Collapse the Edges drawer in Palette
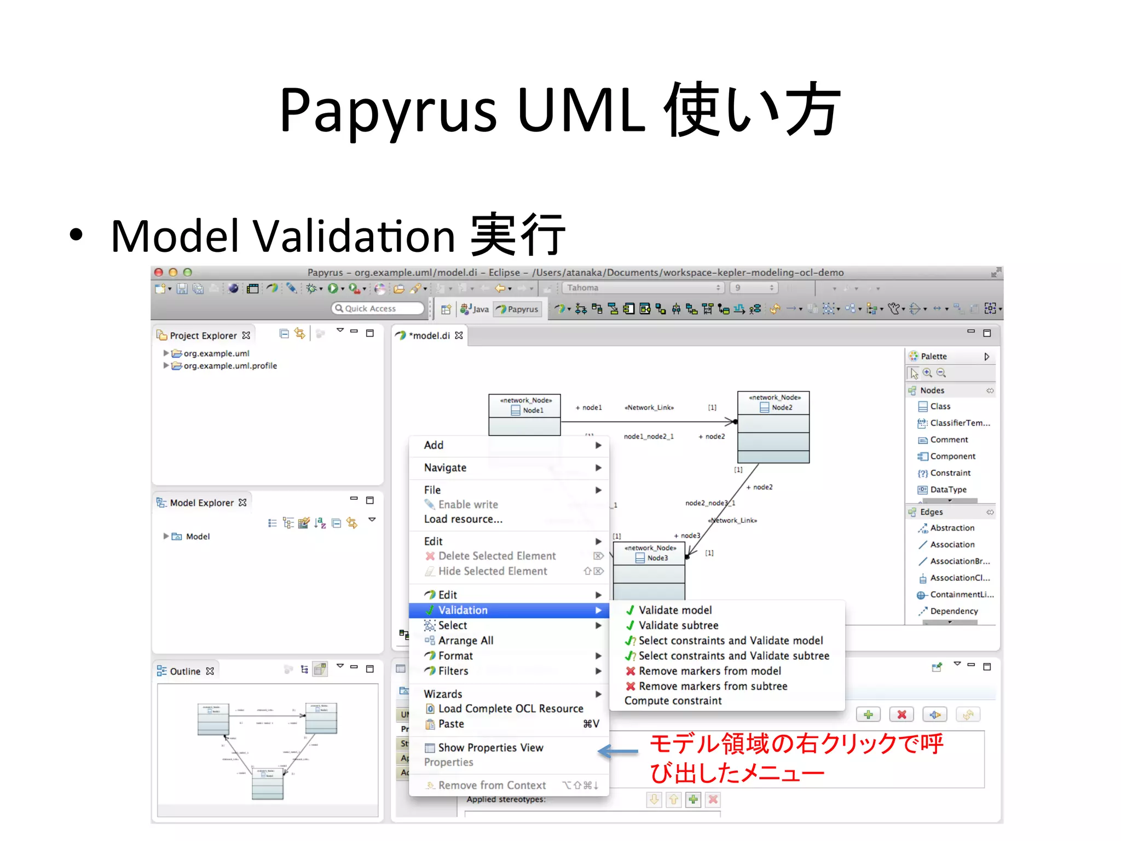This screenshot has width=1121, height=841. [990, 512]
